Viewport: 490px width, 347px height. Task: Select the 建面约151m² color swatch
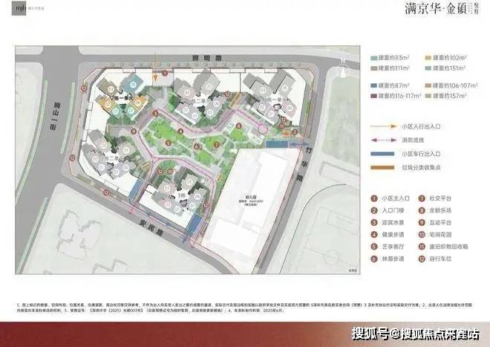(x=428, y=68)
